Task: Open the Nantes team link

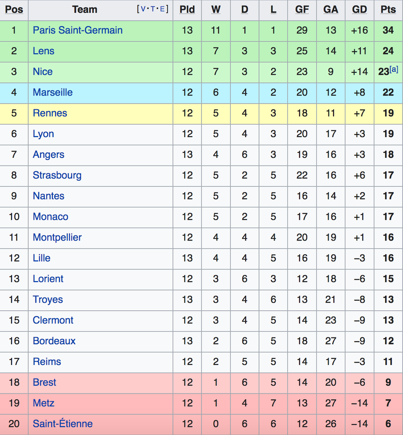Action: click(48, 196)
